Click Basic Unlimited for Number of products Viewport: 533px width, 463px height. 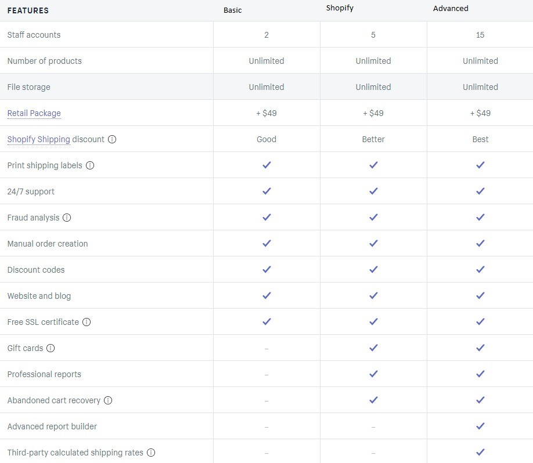(x=266, y=61)
